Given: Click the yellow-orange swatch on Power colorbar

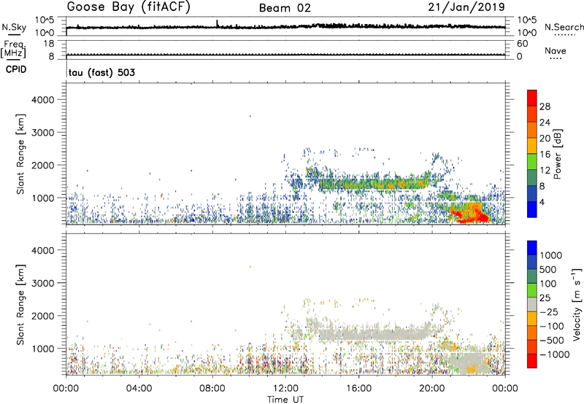Looking at the screenshot, I should (532, 145).
